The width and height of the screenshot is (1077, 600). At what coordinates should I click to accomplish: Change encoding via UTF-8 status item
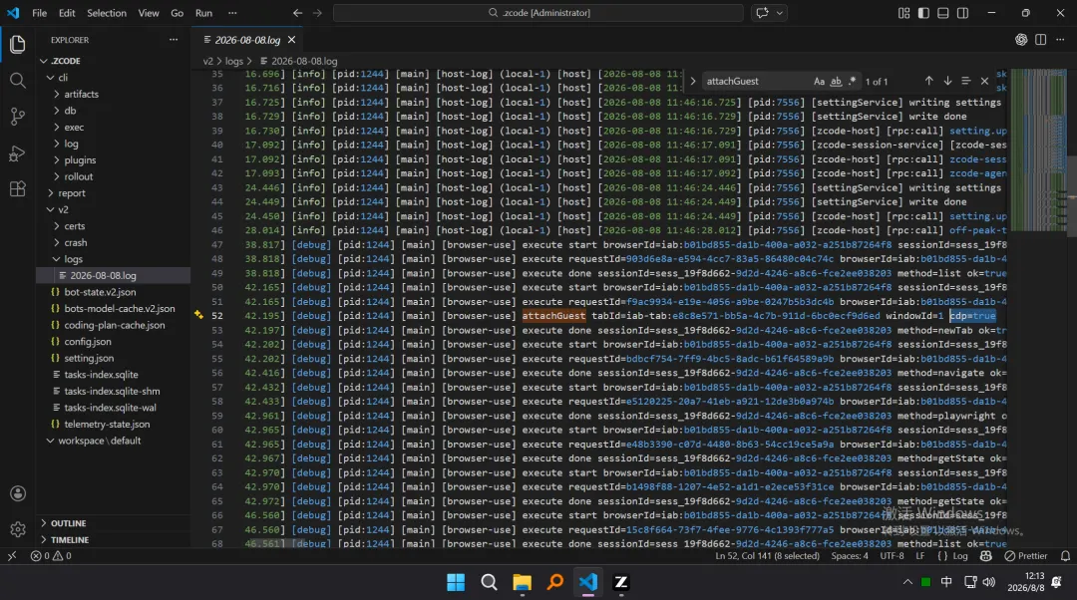pos(892,556)
